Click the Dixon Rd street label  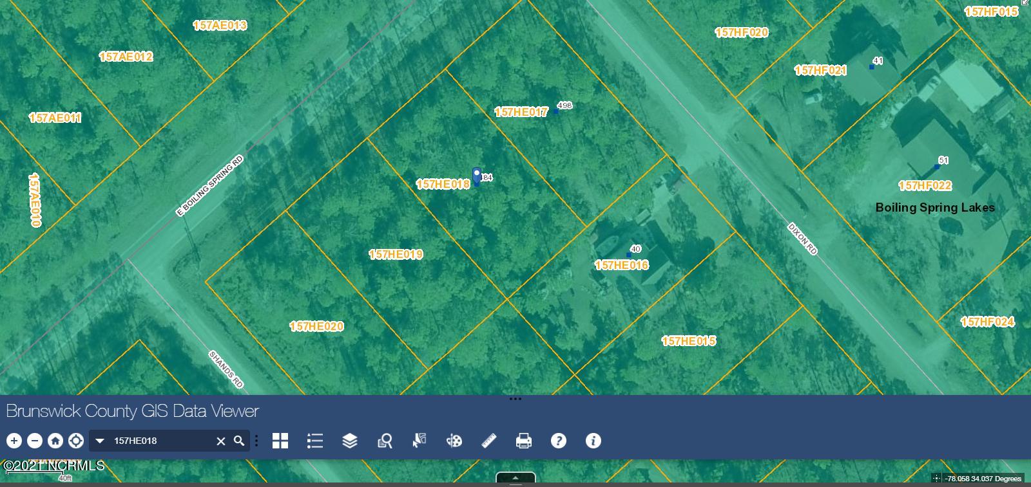(x=803, y=239)
